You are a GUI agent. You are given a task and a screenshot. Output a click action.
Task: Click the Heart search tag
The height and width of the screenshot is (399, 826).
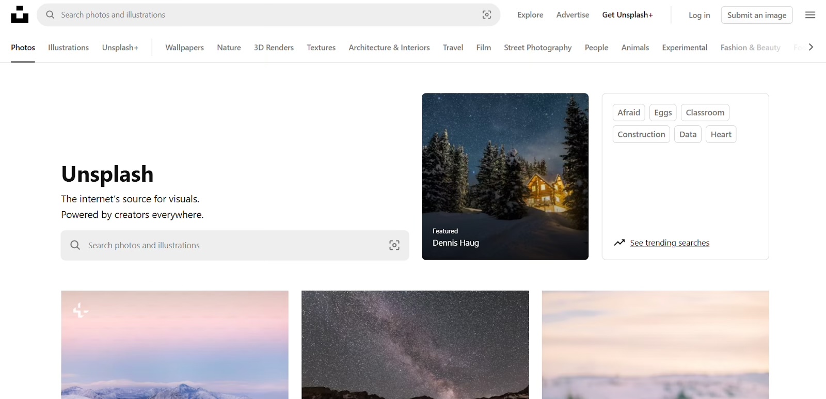click(721, 134)
